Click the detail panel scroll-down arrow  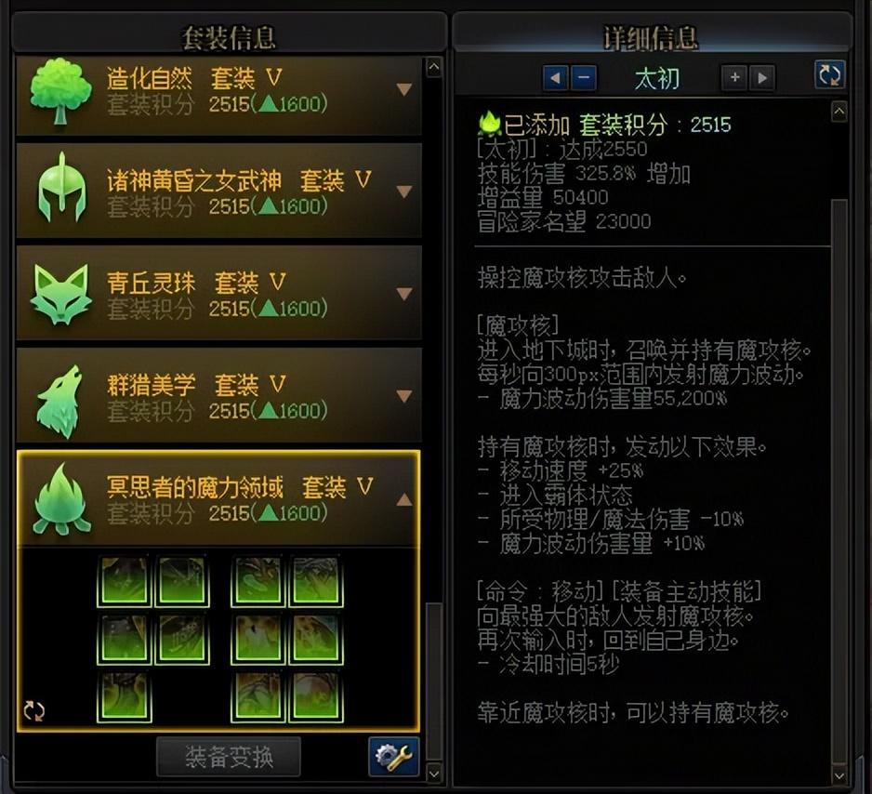click(x=839, y=775)
